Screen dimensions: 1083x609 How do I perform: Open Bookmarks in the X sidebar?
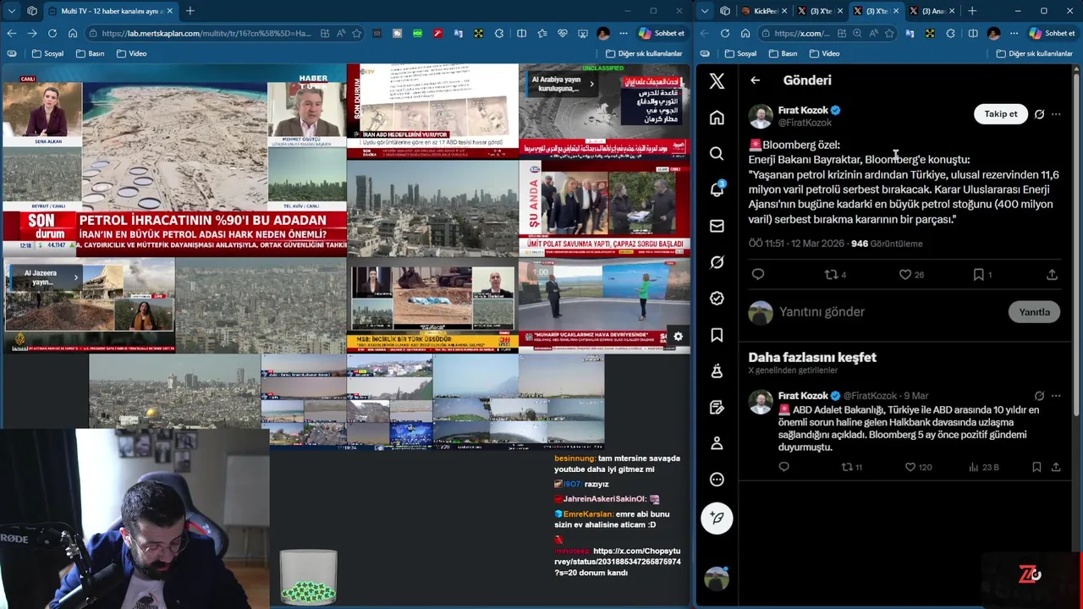717,335
